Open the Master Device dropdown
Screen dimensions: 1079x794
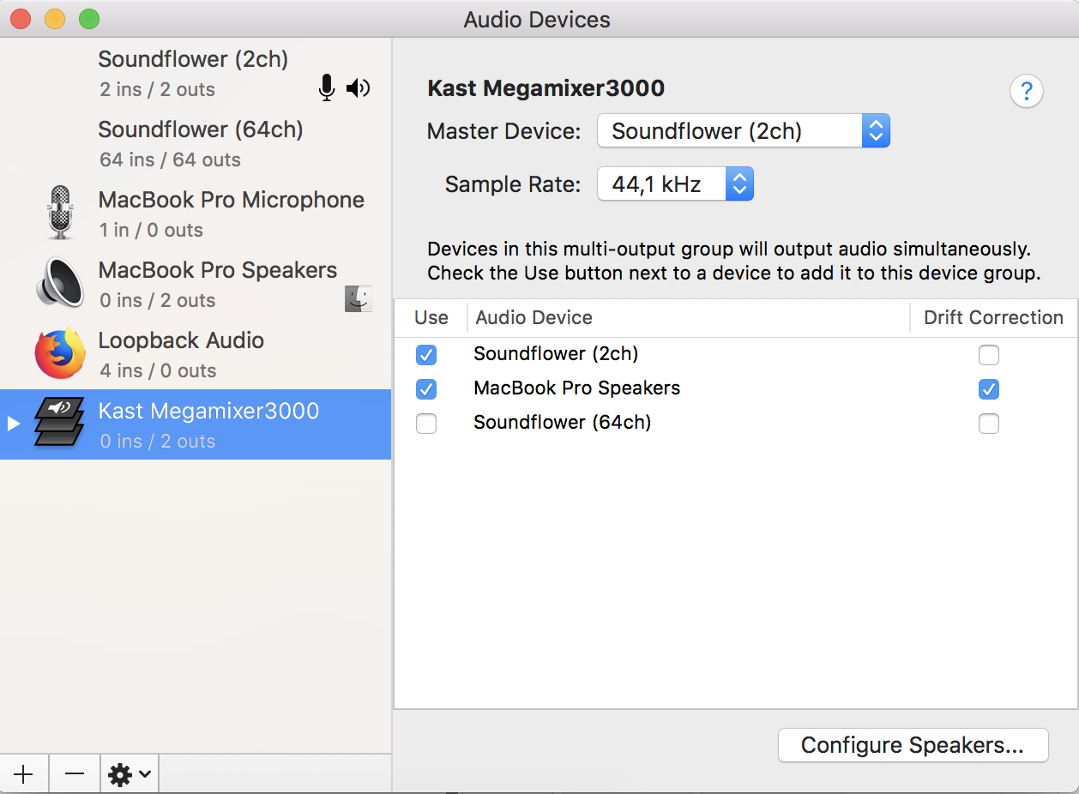tap(743, 131)
